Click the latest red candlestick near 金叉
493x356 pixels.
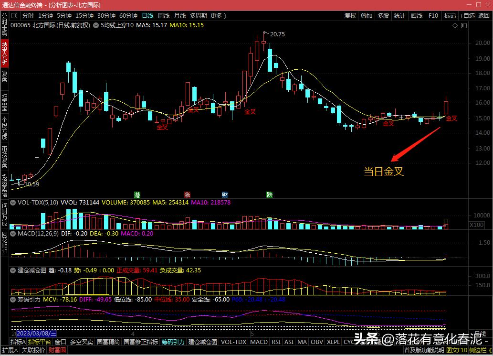pyautogui.click(x=446, y=107)
